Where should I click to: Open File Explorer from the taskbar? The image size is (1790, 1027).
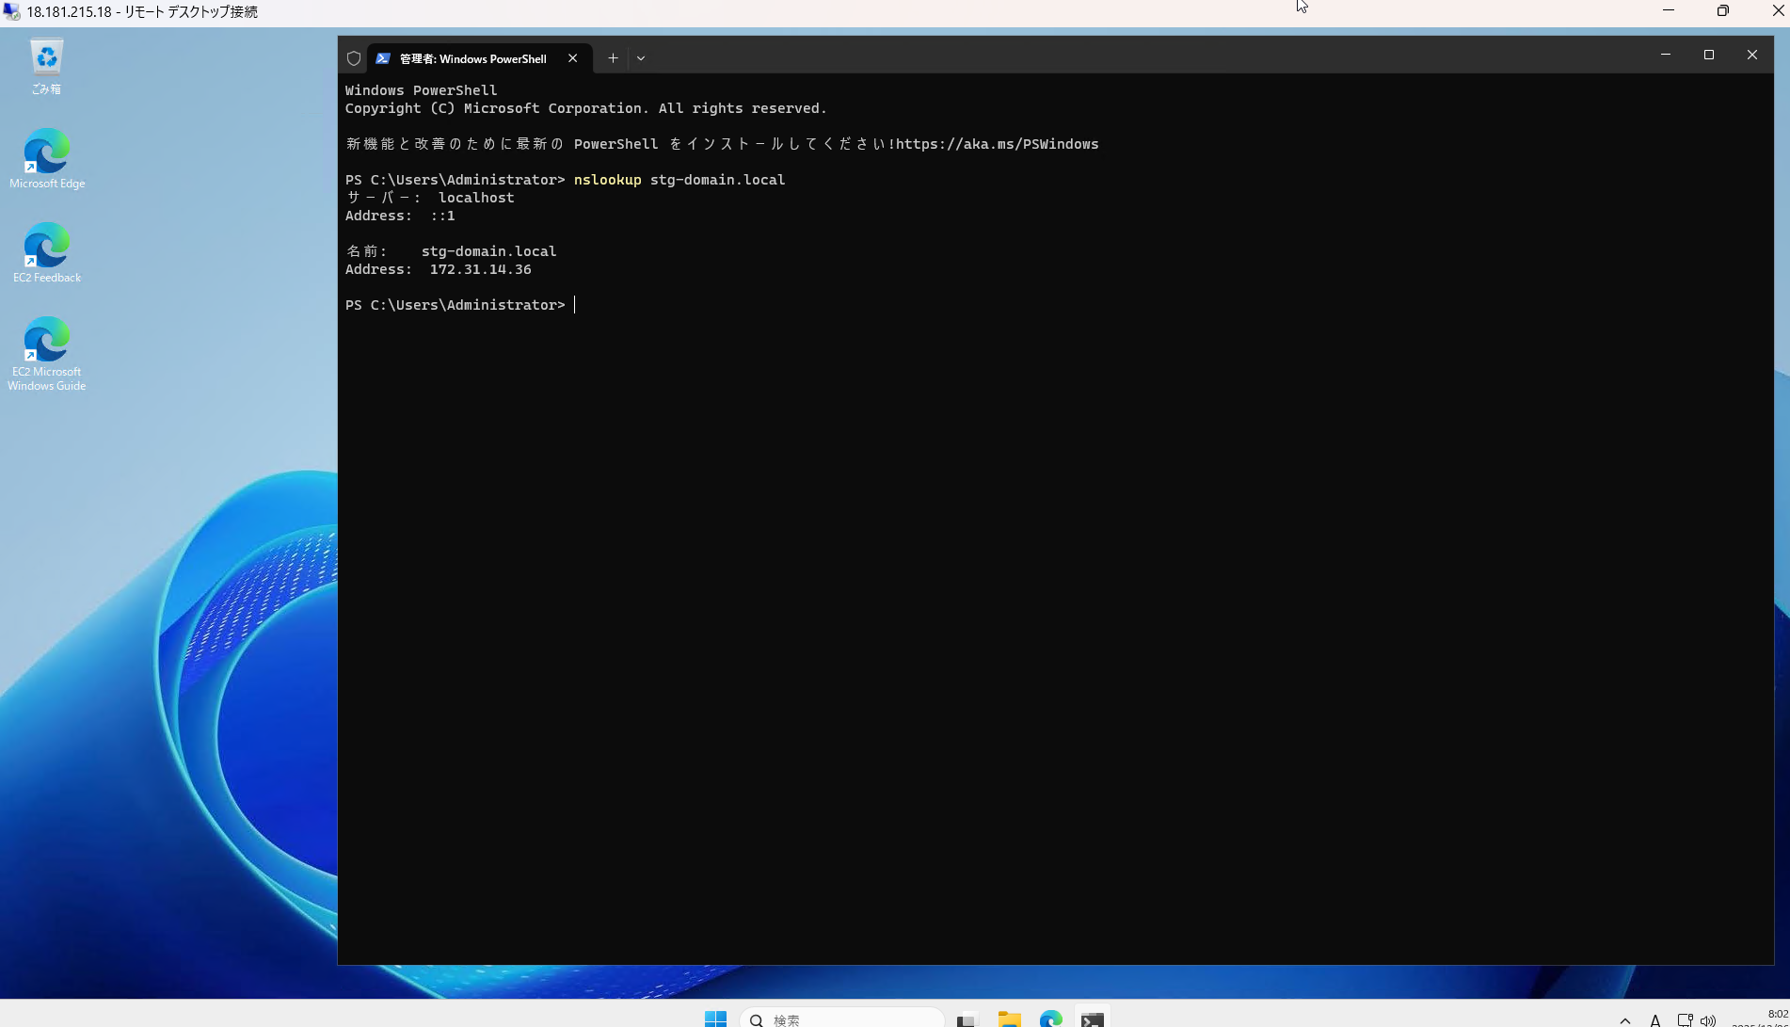[1009, 1019]
